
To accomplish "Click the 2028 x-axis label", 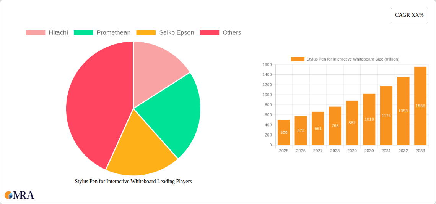I will tap(335, 151).
